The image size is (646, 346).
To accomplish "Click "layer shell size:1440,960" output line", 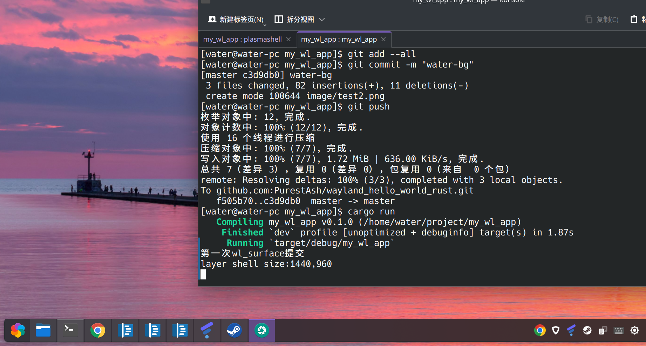I will click(266, 264).
